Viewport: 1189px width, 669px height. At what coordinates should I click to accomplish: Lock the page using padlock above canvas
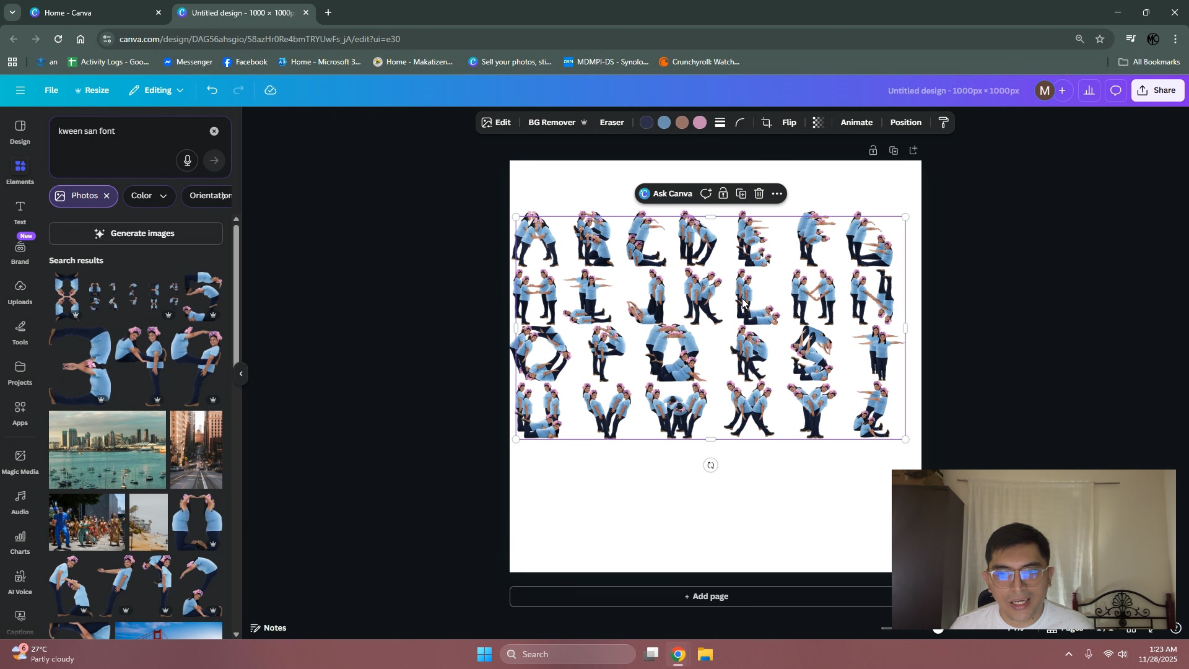pyautogui.click(x=873, y=151)
